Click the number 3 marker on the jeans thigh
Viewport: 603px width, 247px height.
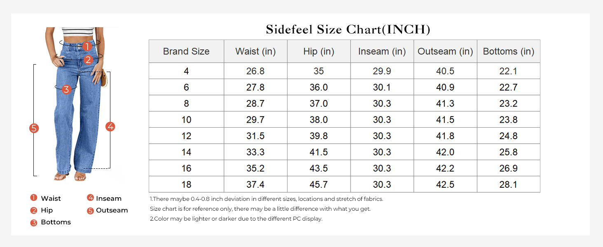click(x=66, y=89)
